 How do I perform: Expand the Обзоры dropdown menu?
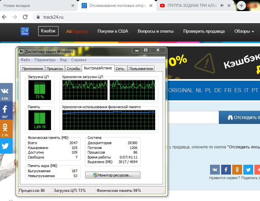(x=244, y=31)
